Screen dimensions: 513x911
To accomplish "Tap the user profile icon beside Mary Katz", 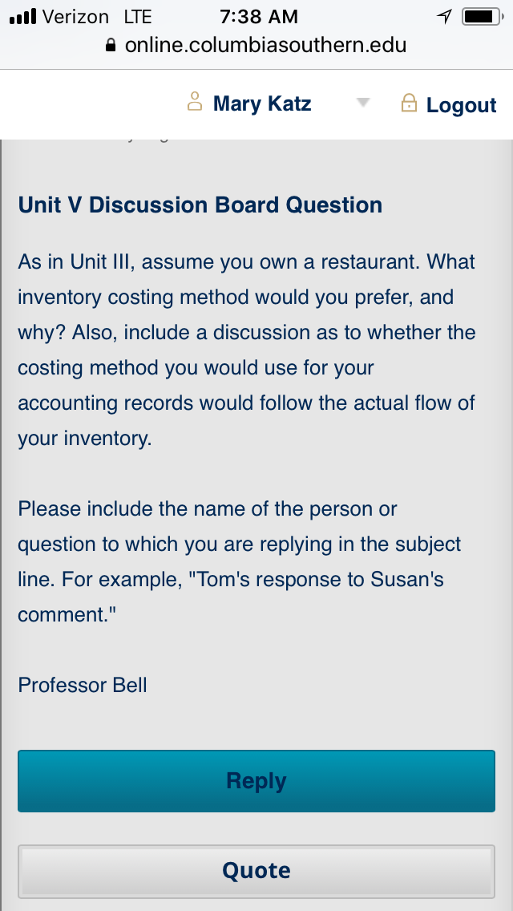I will (x=195, y=102).
